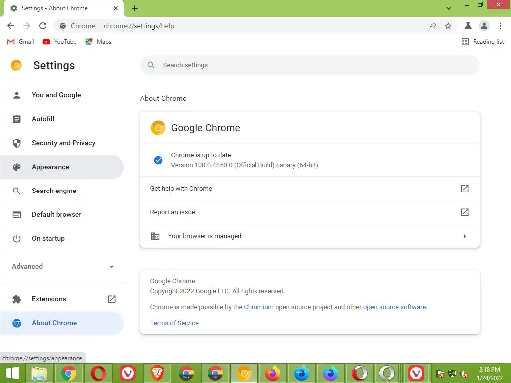
Task: Go back using the back arrow
Action: [x=11, y=26]
